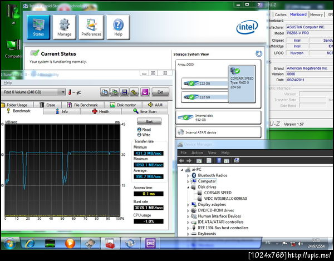Click the purple down-arrow icon in HD Tune
The width and height of the screenshot is (334, 261).
[144, 92]
